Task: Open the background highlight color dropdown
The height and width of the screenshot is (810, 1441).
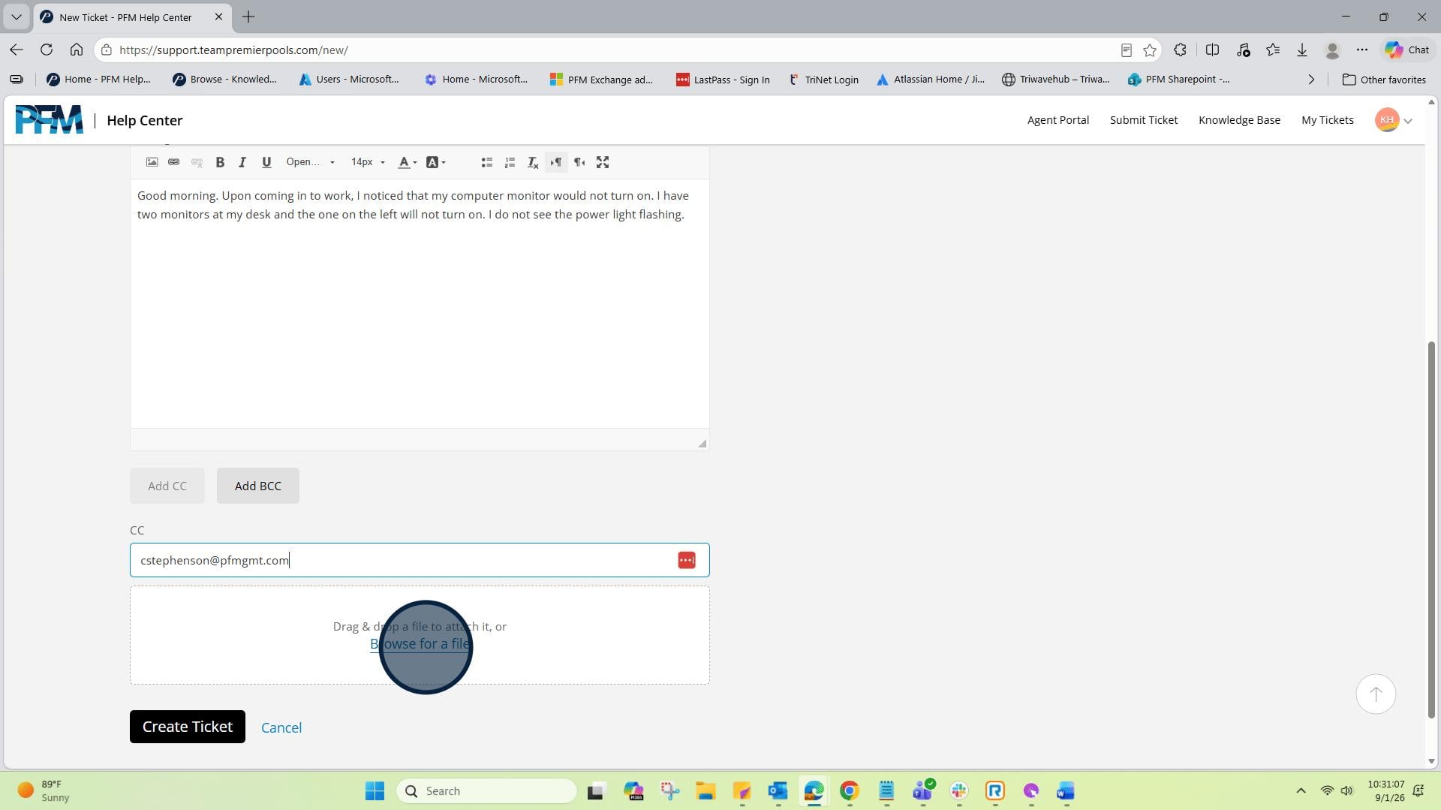Action: click(x=436, y=162)
